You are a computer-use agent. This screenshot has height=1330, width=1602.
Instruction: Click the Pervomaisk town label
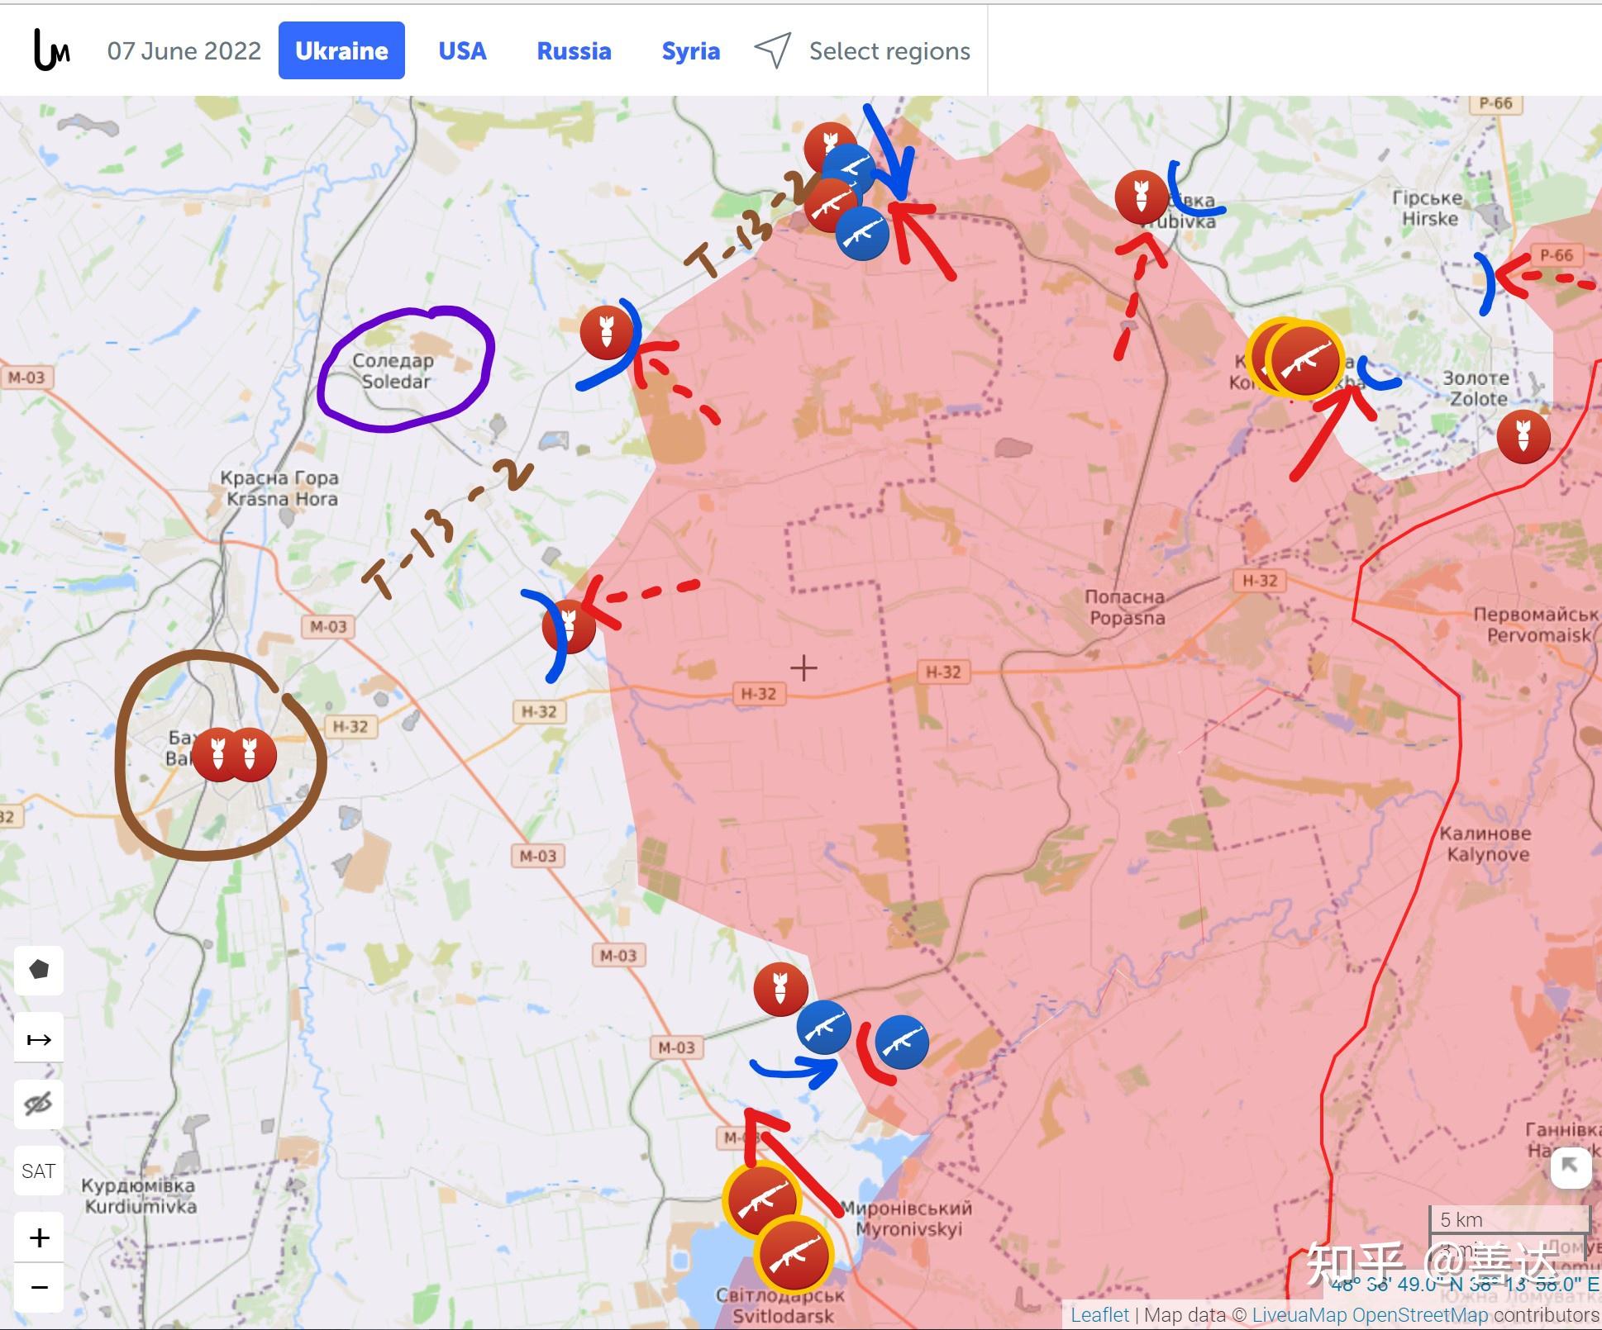(1536, 625)
